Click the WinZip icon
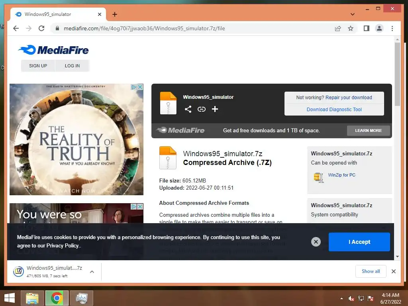The image size is (408, 306). coord(318,177)
